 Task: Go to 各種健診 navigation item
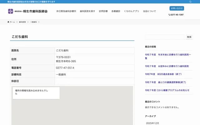coord(116,11)
